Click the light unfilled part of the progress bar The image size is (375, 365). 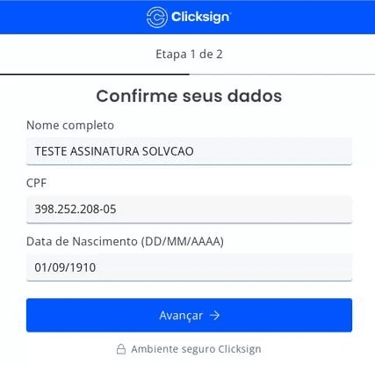click(x=282, y=75)
